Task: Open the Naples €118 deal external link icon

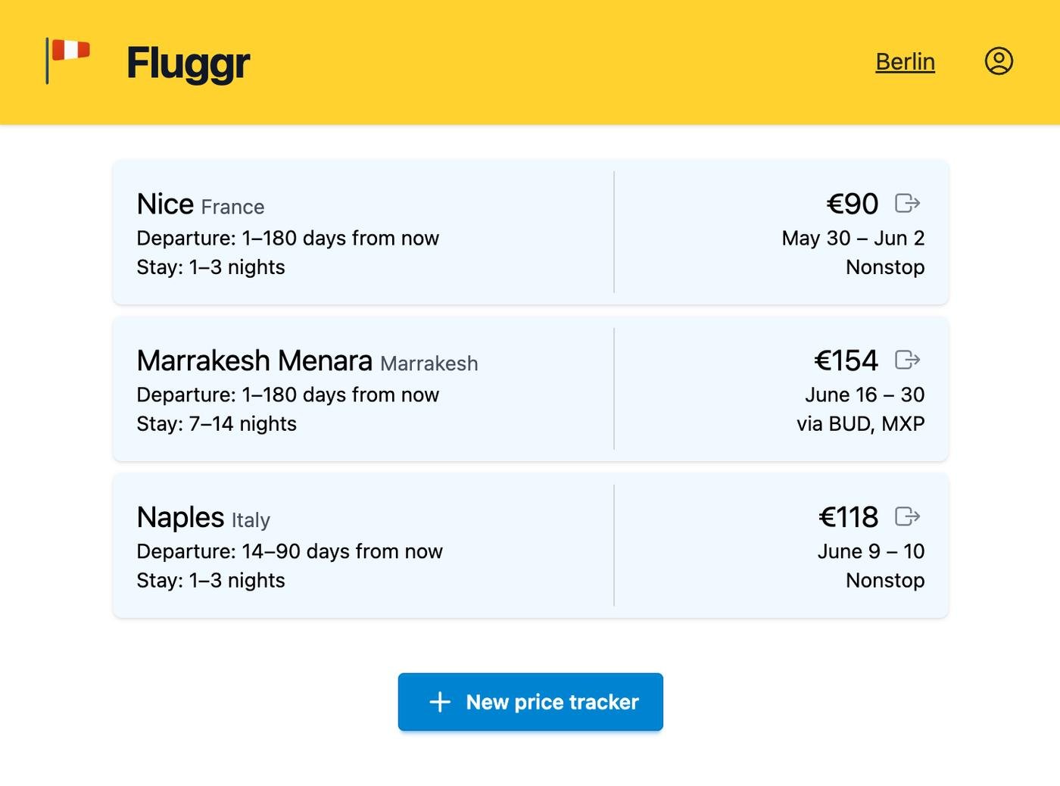Action: pyautogui.click(x=907, y=516)
